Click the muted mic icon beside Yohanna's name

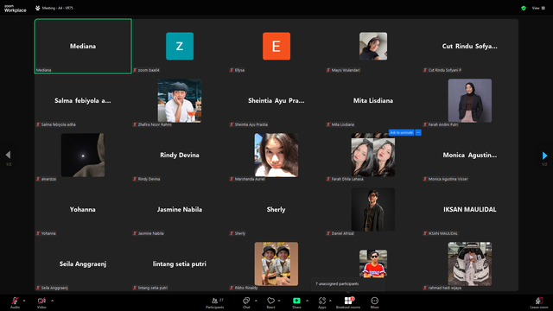[x=38, y=233]
